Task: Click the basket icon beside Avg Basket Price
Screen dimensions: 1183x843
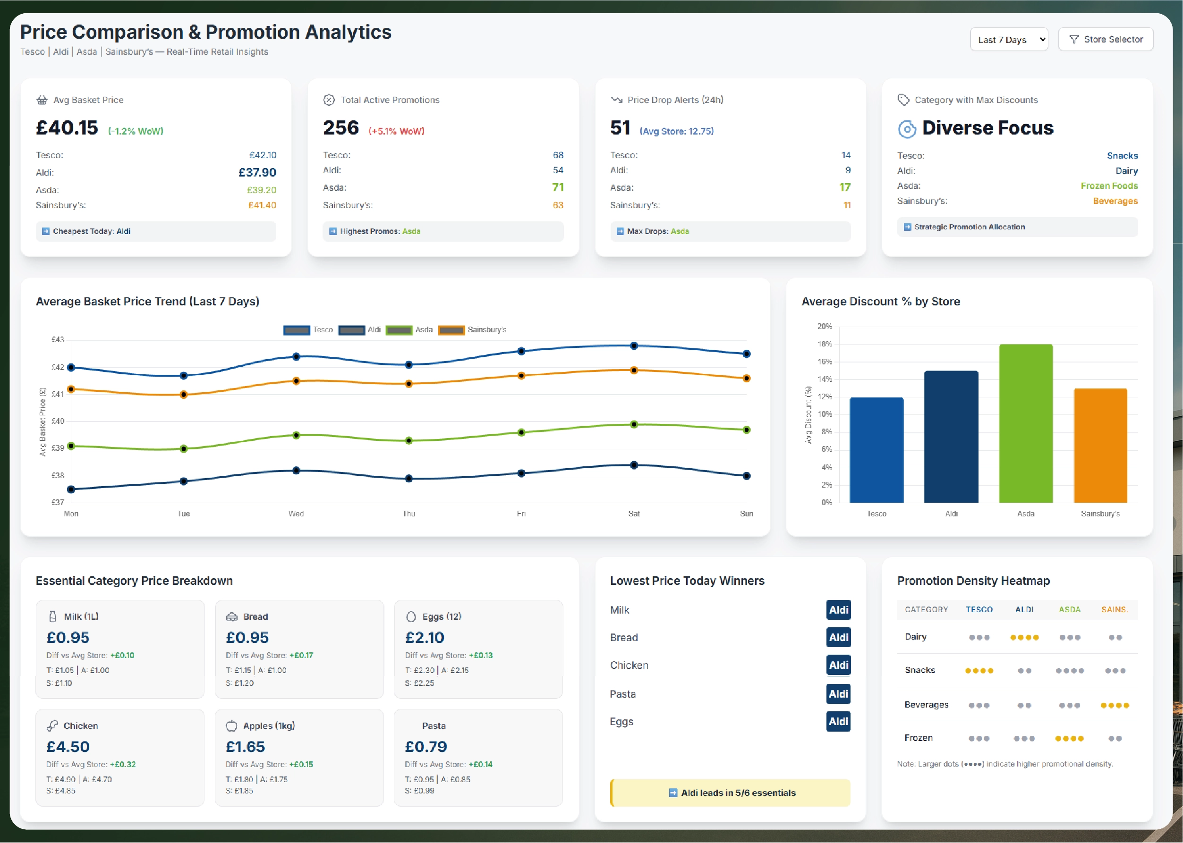Action: [x=42, y=100]
